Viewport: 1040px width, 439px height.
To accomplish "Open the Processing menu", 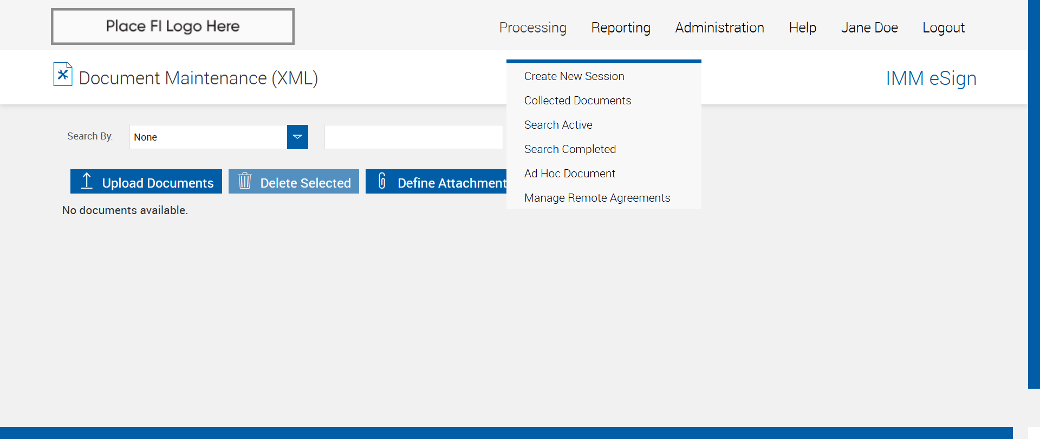I will [x=532, y=28].
